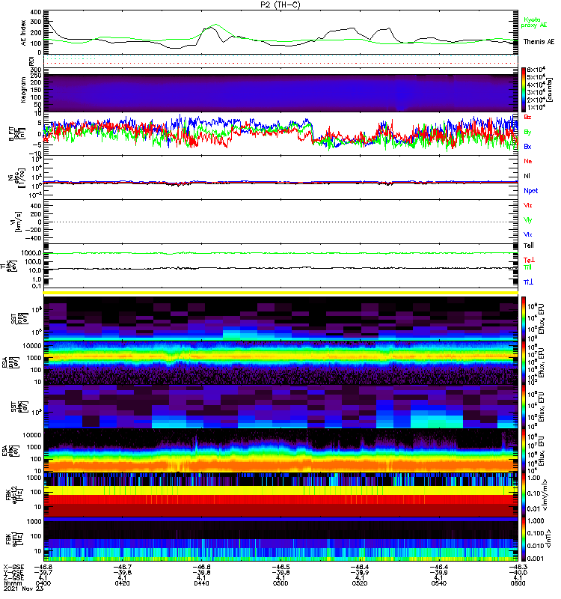561x599 pixels.
Task: Click the green "Viy" velocity legend label
Action: (527, 220)
